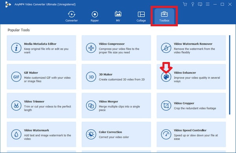The width and height of the screenshot is (236, 153).
Task: Click the Video Merger icon
Action: pos(91,106)
